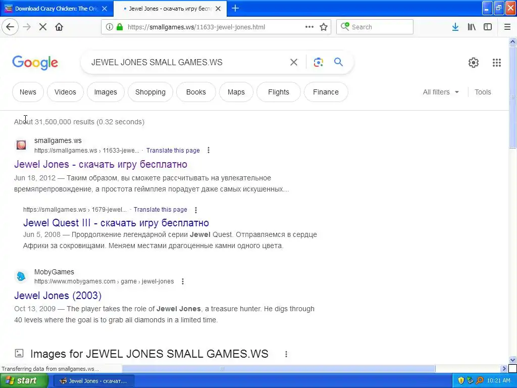Select the Jewel Jones taskbar window button
The image size is (517, 388).
pos(94,381)
